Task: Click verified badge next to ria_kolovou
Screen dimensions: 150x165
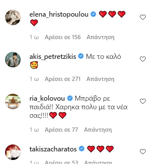Action: click(x=70, y=98)
